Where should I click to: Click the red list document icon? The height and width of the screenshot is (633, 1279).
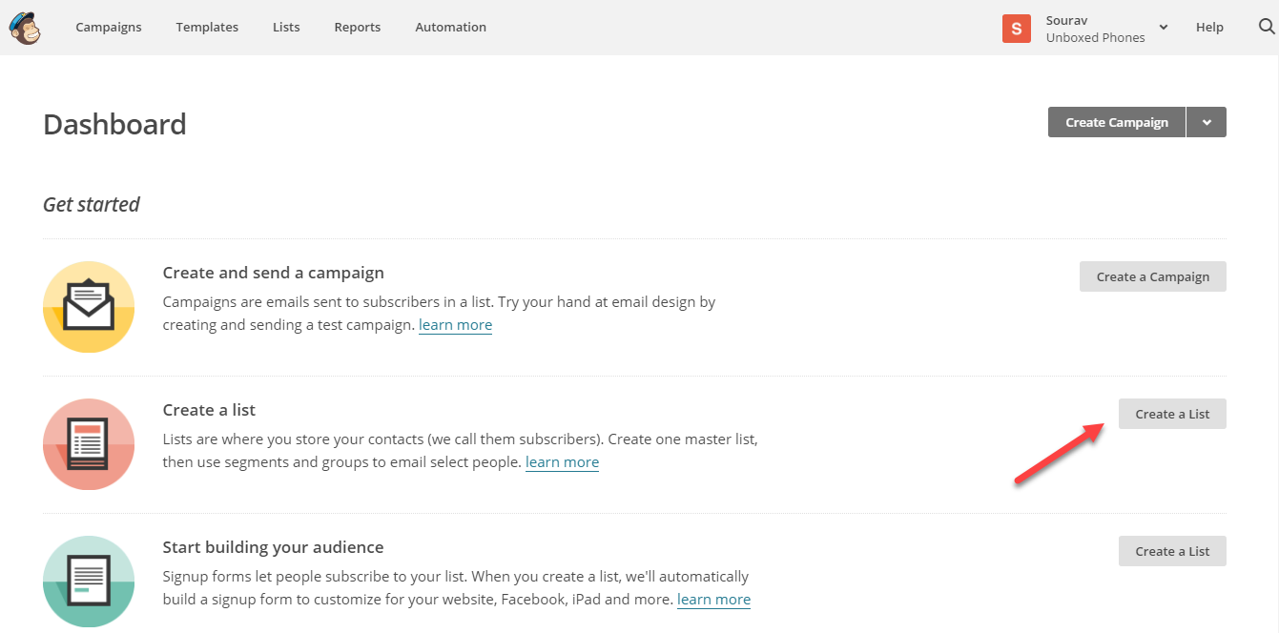coord(89,444)
